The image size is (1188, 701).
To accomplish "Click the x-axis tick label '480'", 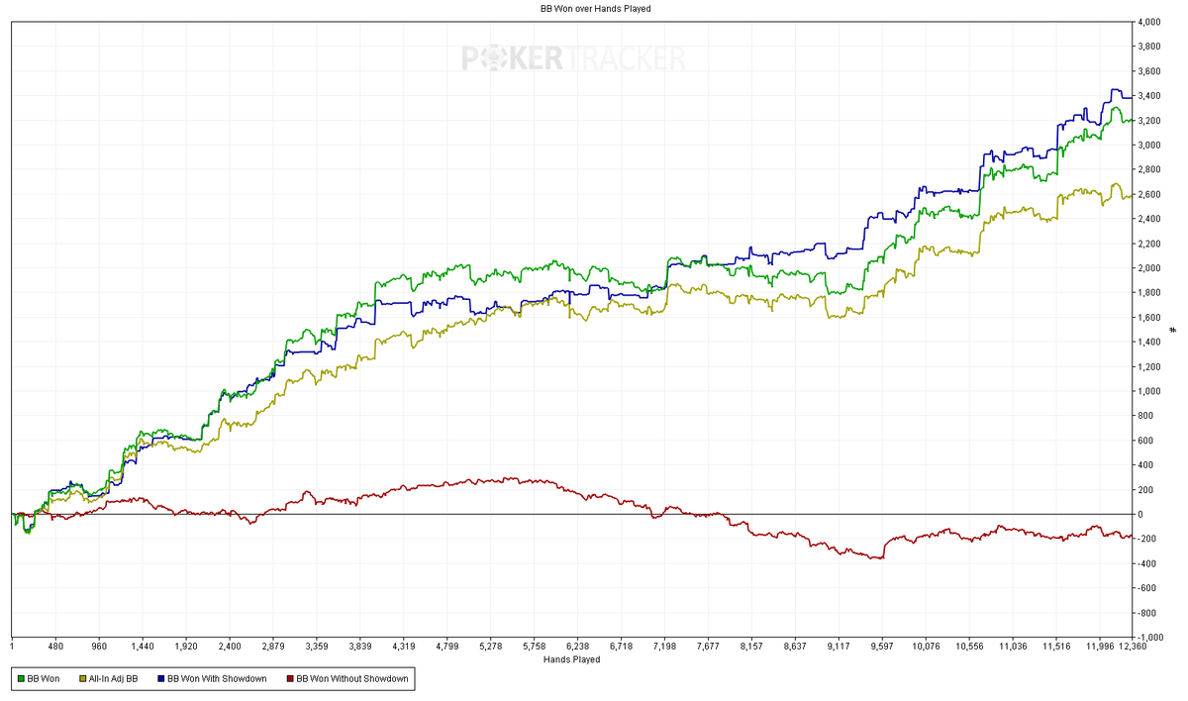I will point(55,647).
